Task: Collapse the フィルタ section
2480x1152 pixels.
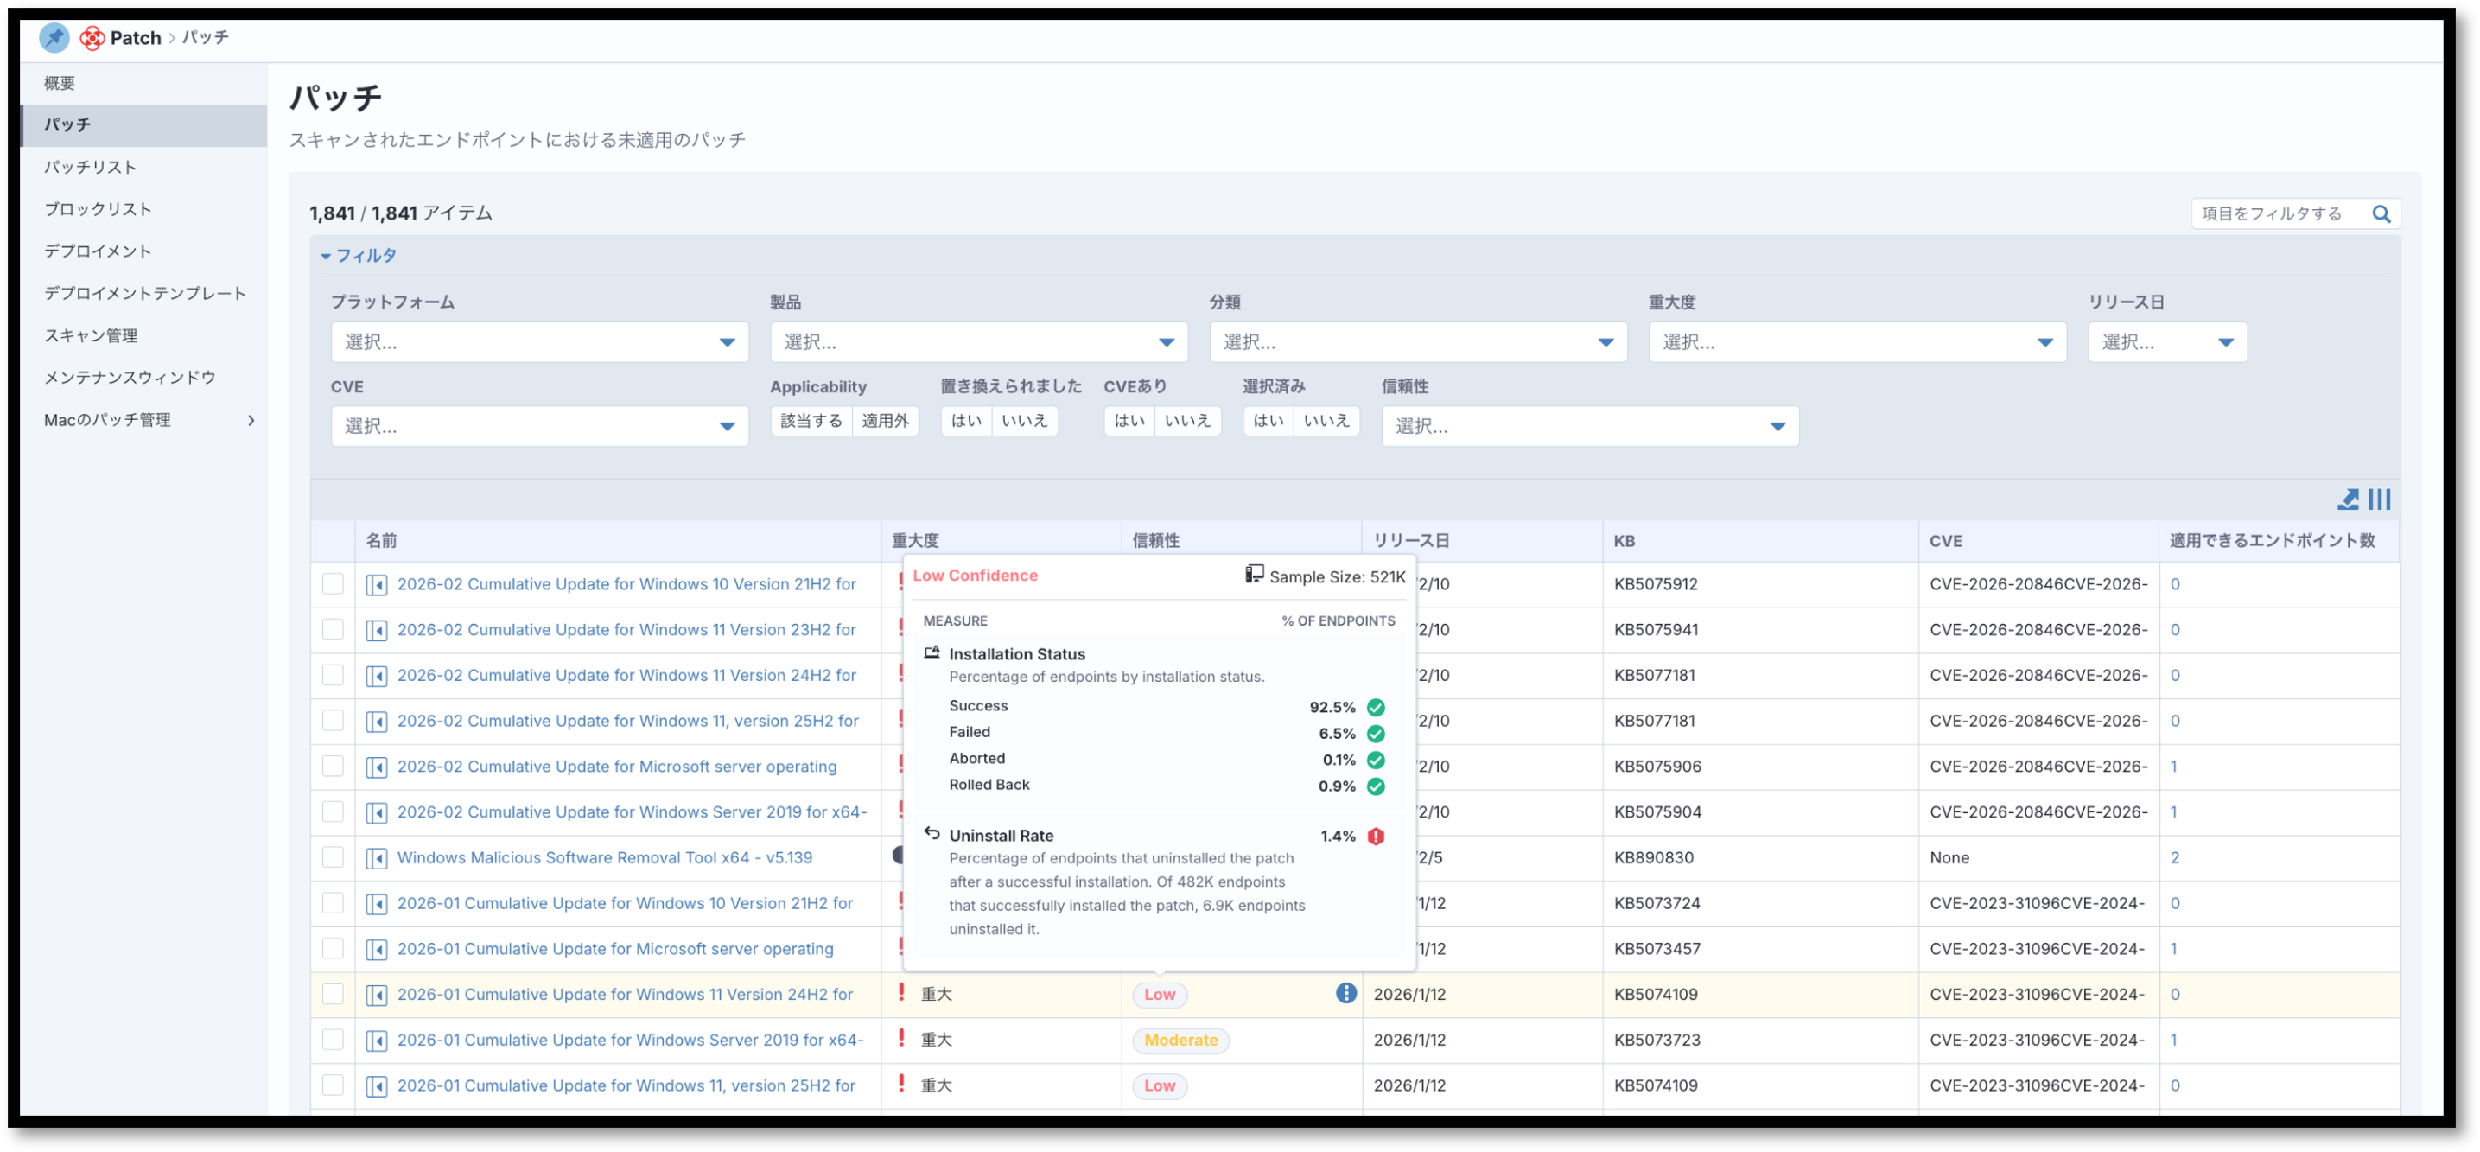Action: (358, 255)
